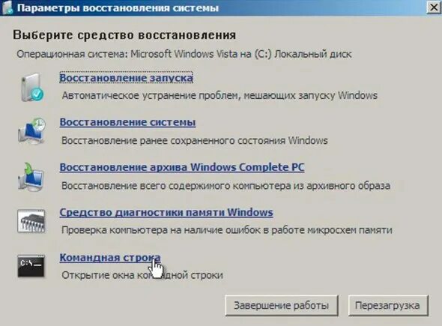Viewport: 442px width, 326px height.
Task: Click the Complete PC restore icon with green arrow
Action: (31, 177)
